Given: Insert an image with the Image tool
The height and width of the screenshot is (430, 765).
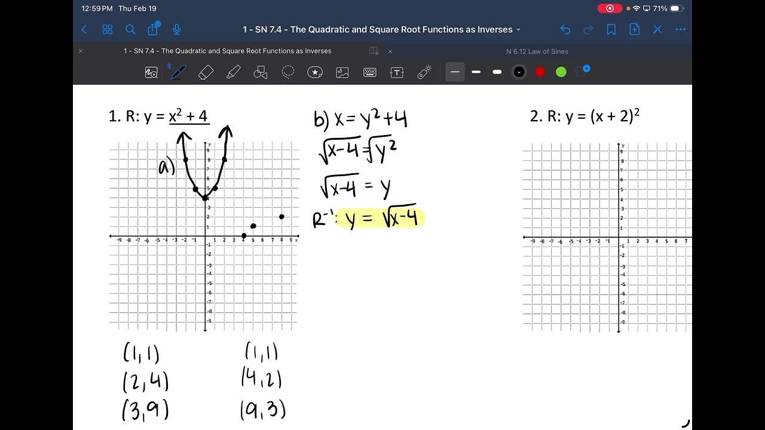Looking at the screenshot, I should click(x=342, y=72).
